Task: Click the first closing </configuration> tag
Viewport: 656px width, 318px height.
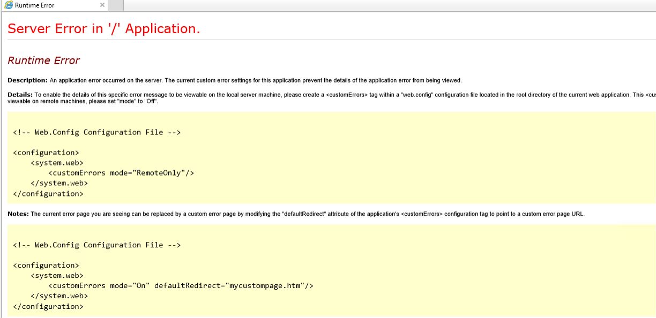Action: (48, 194)
